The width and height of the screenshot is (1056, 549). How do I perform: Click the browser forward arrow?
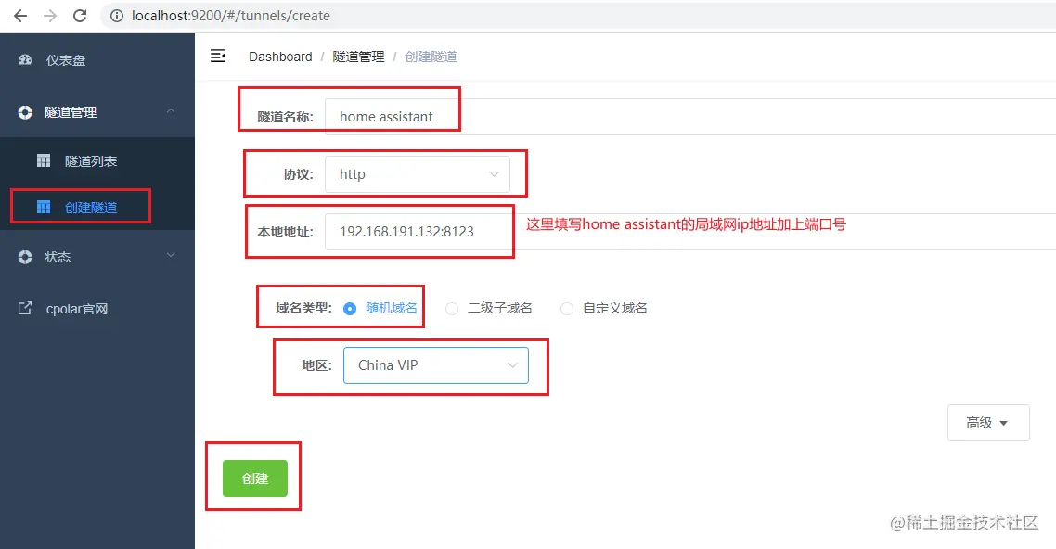[x=50, y=16]
